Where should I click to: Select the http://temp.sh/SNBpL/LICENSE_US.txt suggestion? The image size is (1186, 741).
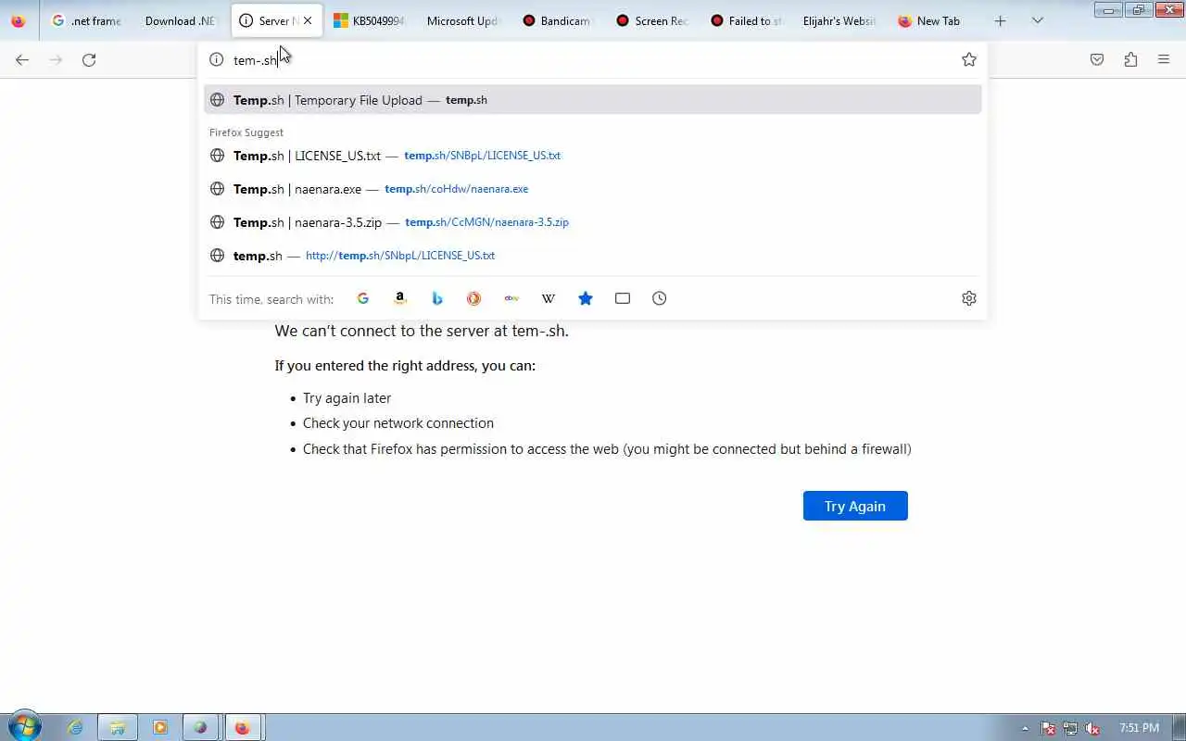coord(593,256)
